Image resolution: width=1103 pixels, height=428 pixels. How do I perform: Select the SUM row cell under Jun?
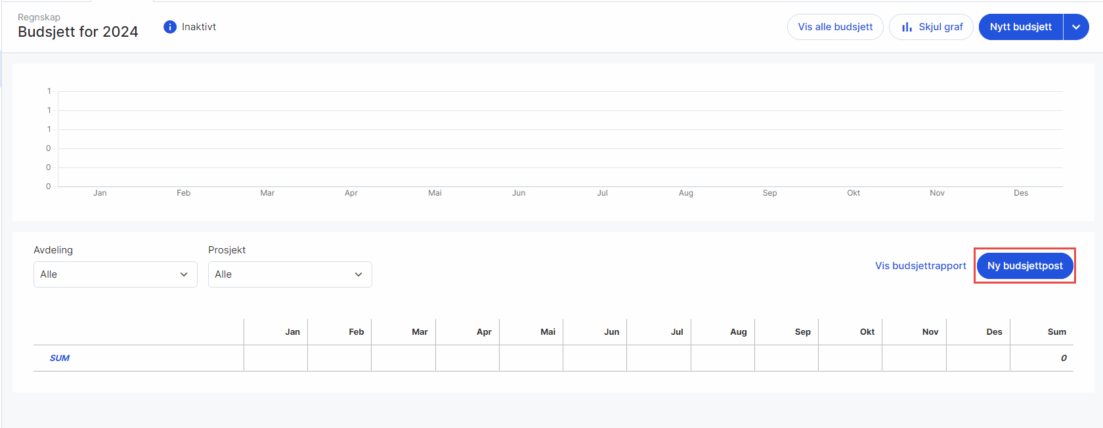pos(595,358)
